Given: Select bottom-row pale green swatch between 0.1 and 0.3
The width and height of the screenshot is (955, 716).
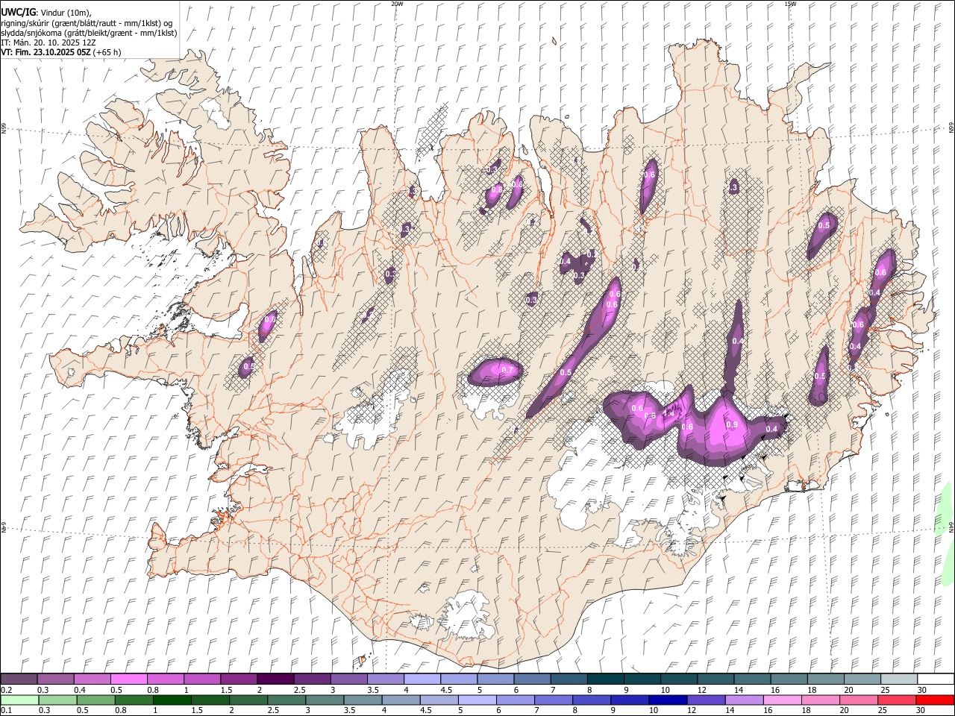Looking at the screenshot, I should pyautogui.click(x=19, y=700).
